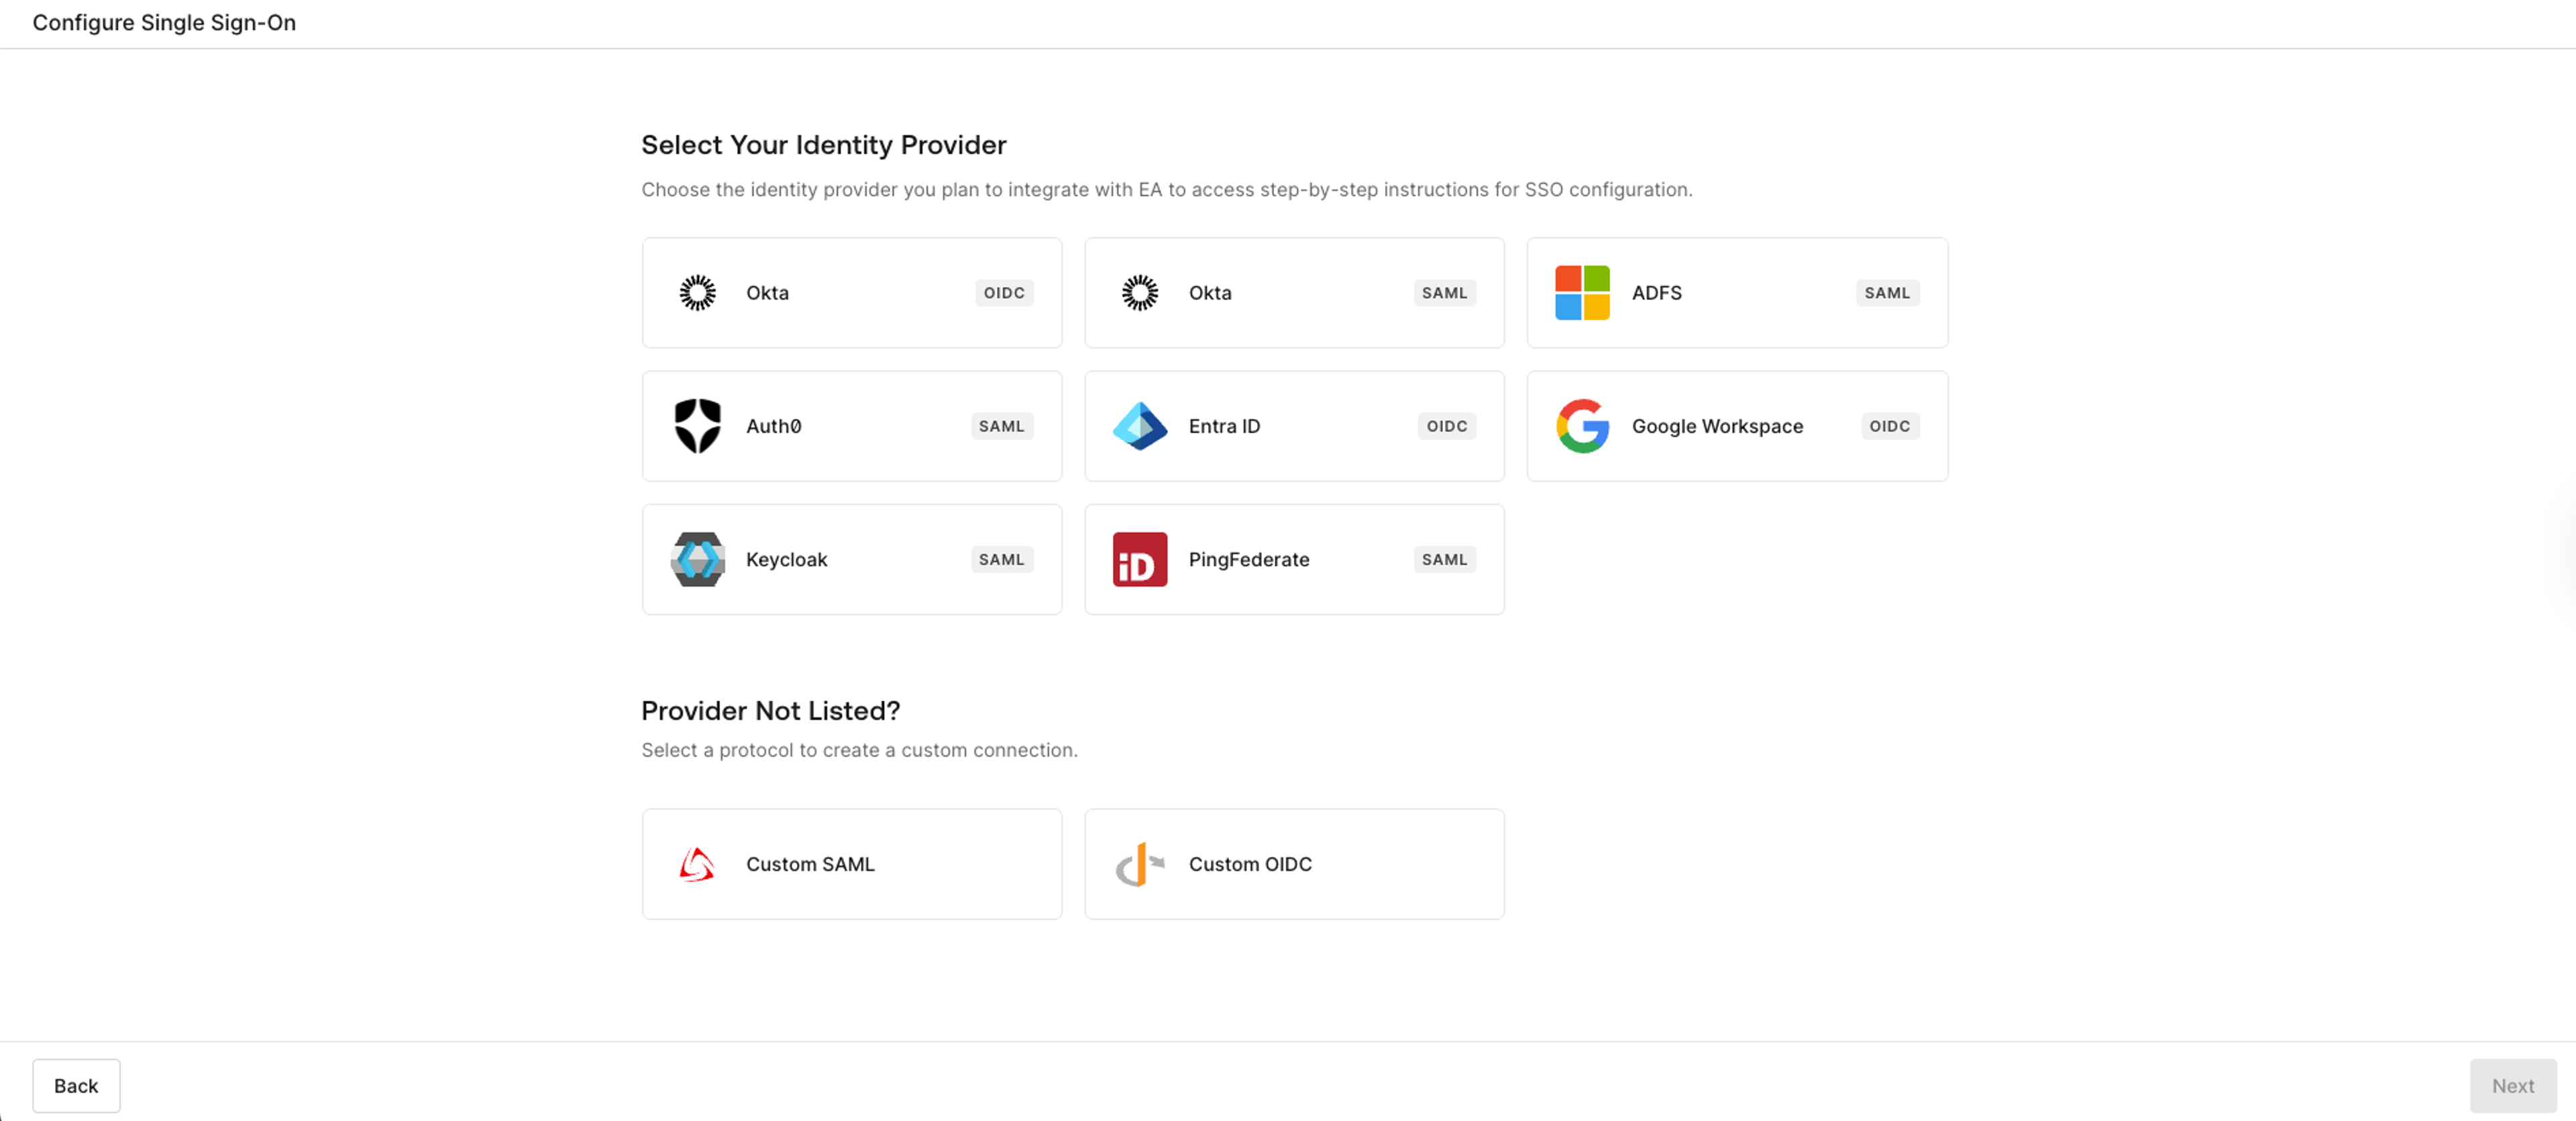Click the 'Select Your Identity Provider' heading
The width and height of the screenshot is (2576, 1121).
coord(823,145)
